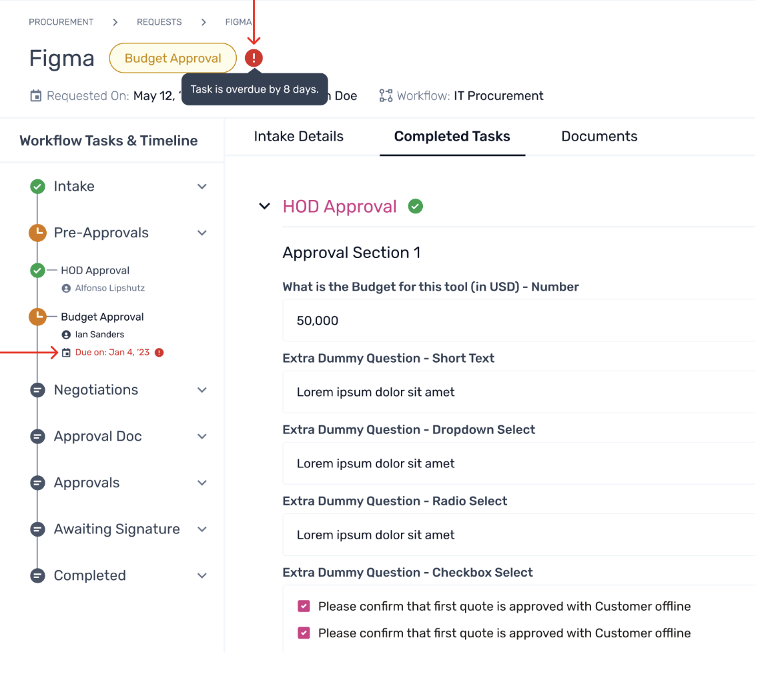Click the red overdue alert icon beside Budget Approval
The image size is (774, 676).
pos(254,58)
